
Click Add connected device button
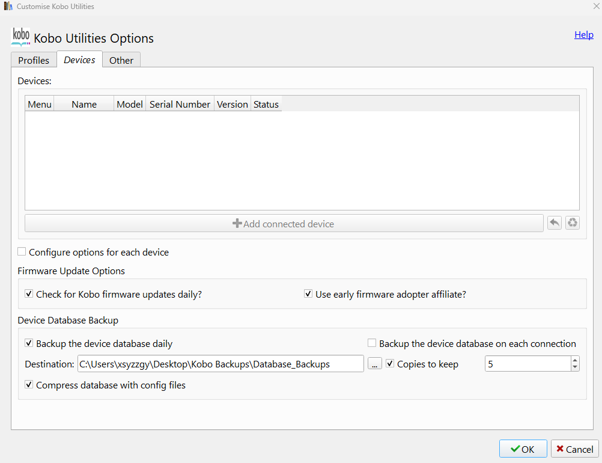click(x=284, y=224)
